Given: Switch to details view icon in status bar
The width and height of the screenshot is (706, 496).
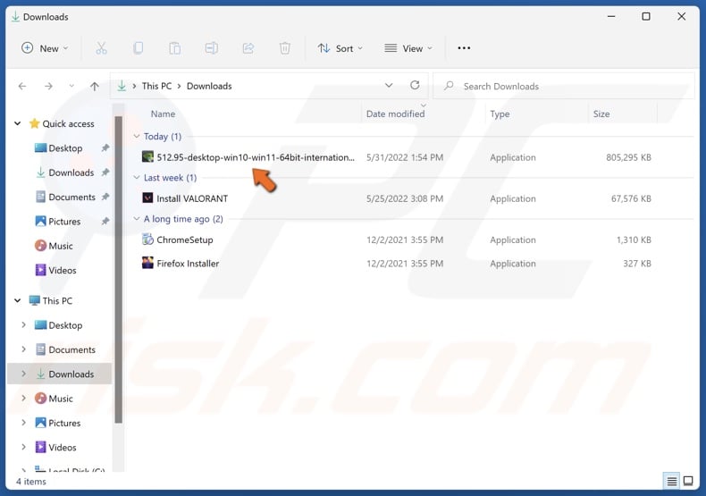Looking at the screenshot, I should pos(671,481).
